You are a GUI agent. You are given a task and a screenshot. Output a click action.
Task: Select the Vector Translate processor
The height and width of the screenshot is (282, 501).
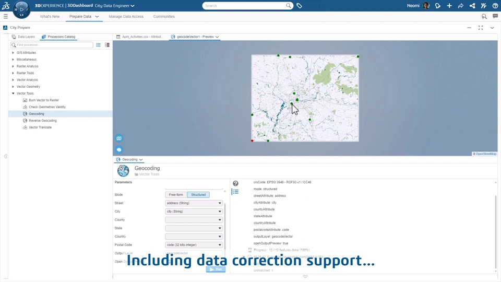[x=40, y=127]
